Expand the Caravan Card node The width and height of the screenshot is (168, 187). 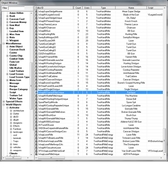point(7,19)
